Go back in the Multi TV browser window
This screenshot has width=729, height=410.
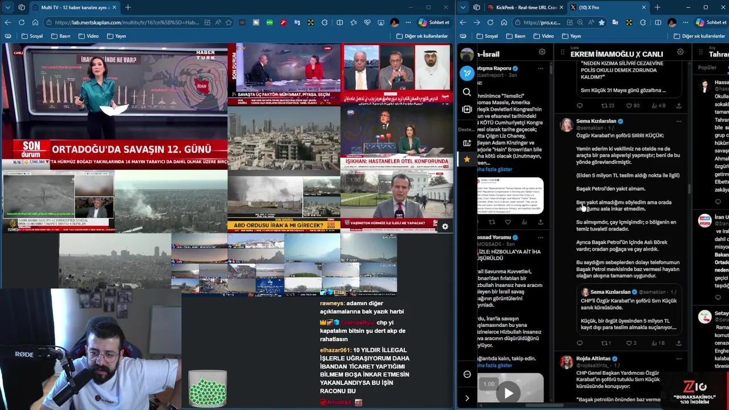7,22
